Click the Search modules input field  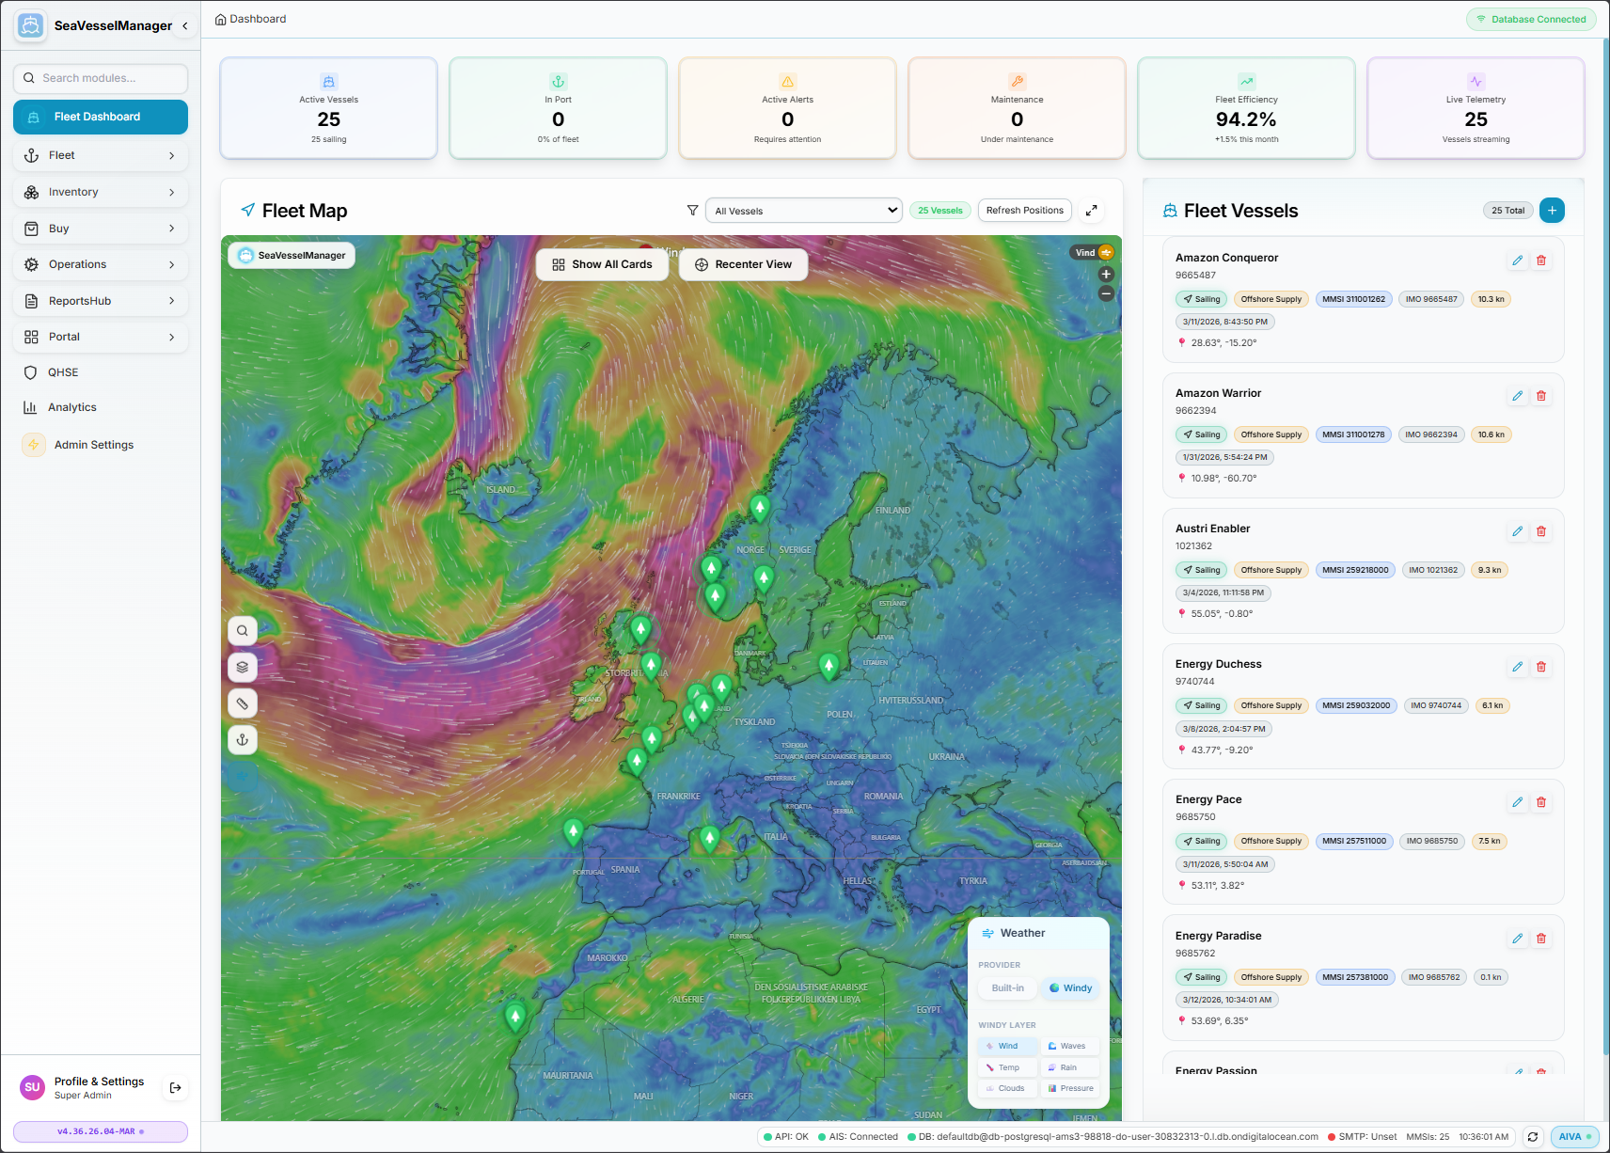(x=100, y=78)
